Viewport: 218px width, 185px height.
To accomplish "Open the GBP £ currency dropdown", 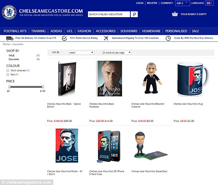I will pos(182,3).
